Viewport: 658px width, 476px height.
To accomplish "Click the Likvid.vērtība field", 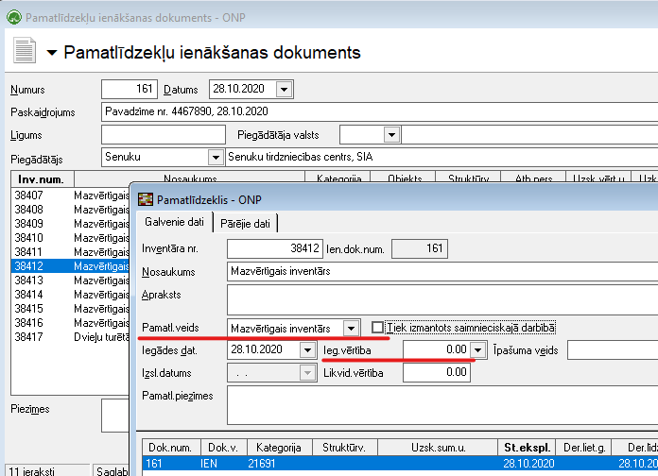I will pyautogui.click(x=437, y=372).
